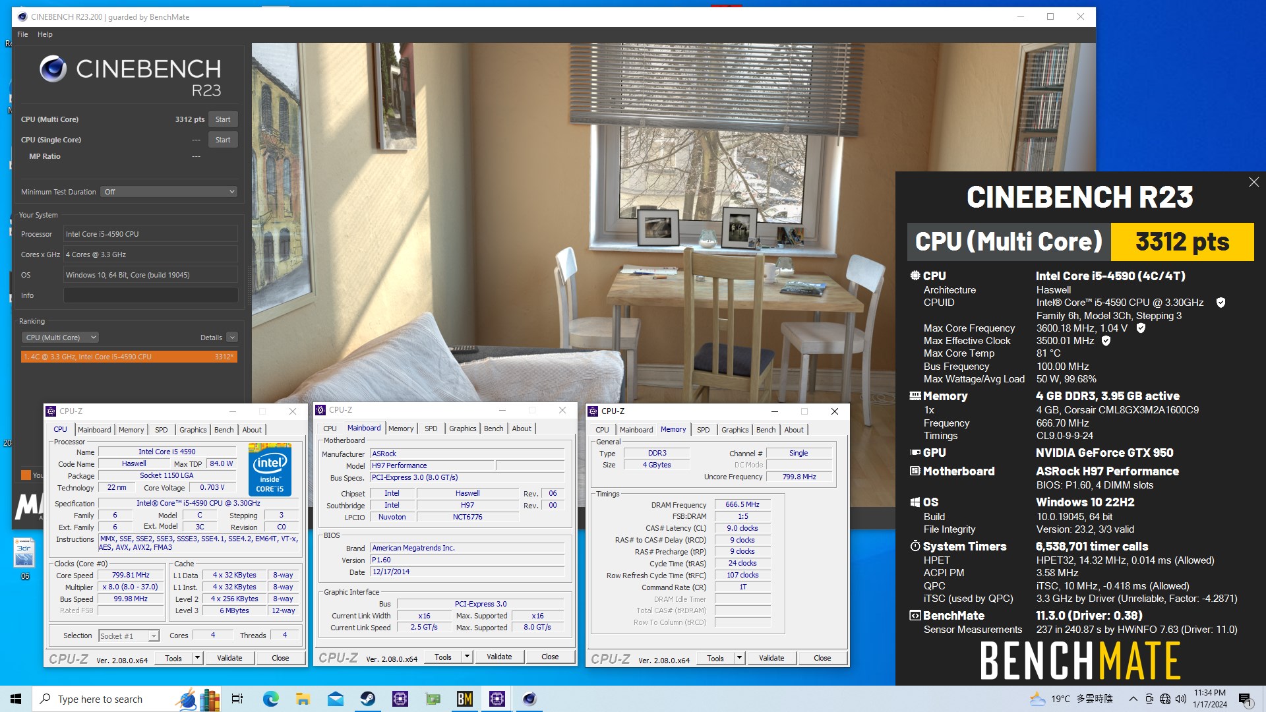This screenshot has height=712, width=1266.
Task: Open Task View from the taskbar
Action: (x=237, y=699)
